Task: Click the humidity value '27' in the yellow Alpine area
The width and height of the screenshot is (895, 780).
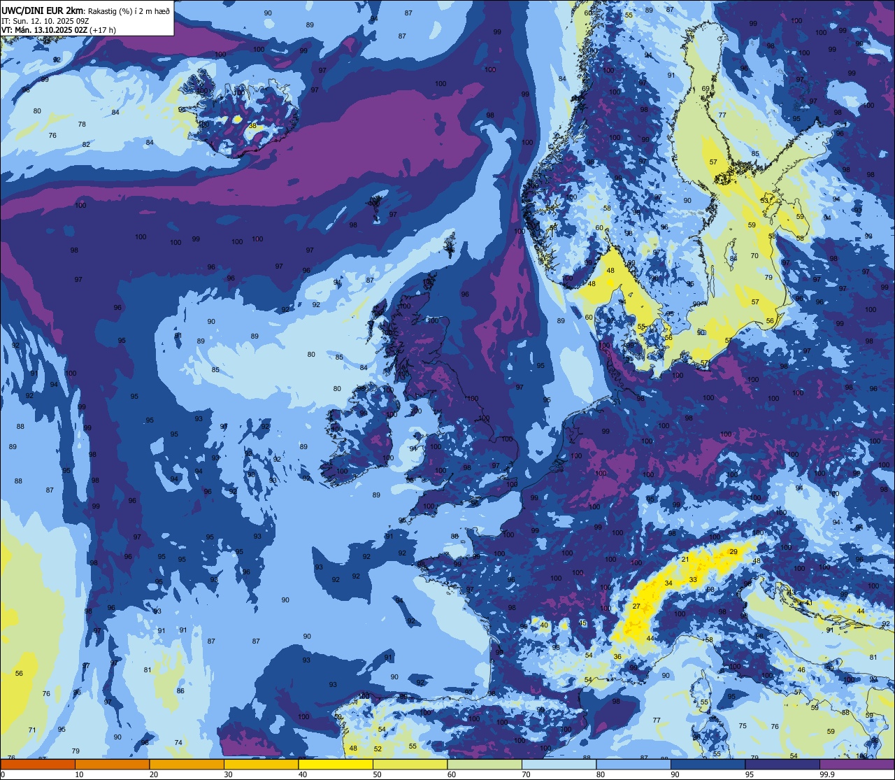Action: 636,607
